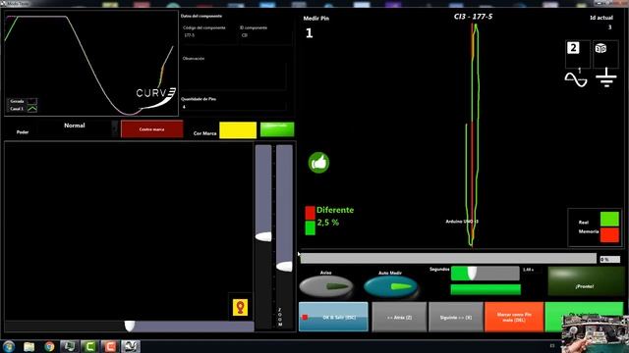The width and height of the screenshot is (629, 353).
Task: Open the Normal power dropdown arrow
Action: tap(115, 128)
